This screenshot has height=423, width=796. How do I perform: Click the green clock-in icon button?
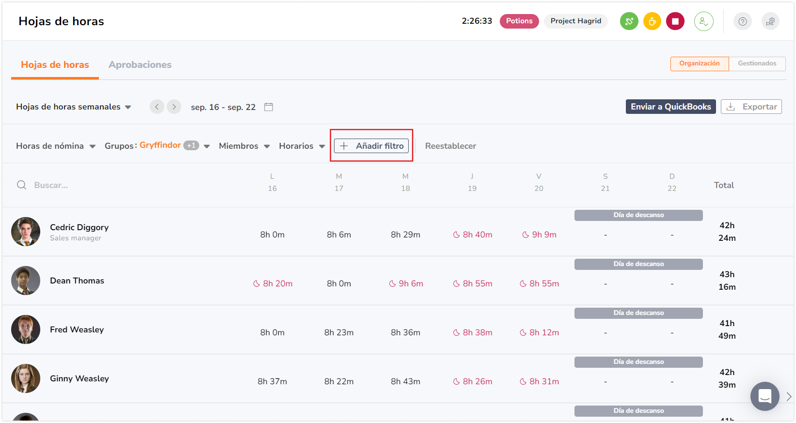pyautogui.click(x=629, y=21)
